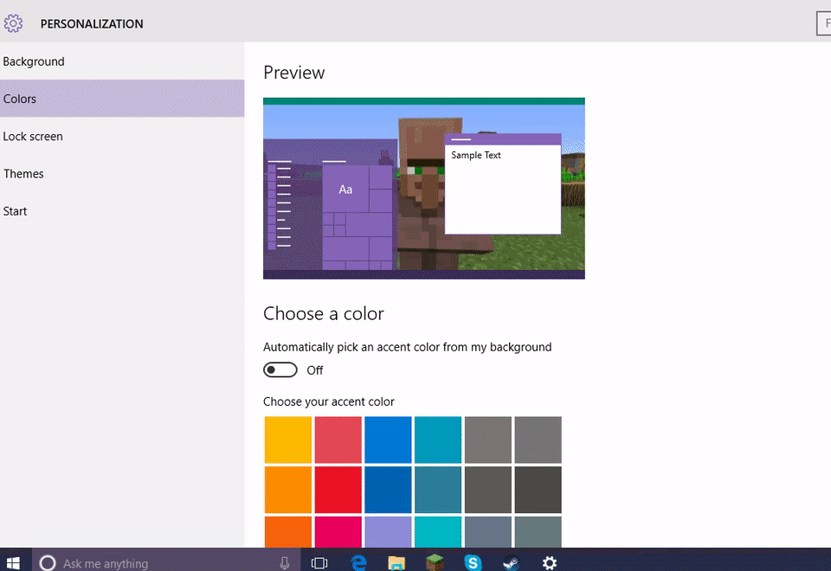The height and width of the screenshot is (571, 831).
Task: Click the Sample Text in preview window
Action: [x=476, y=155]
